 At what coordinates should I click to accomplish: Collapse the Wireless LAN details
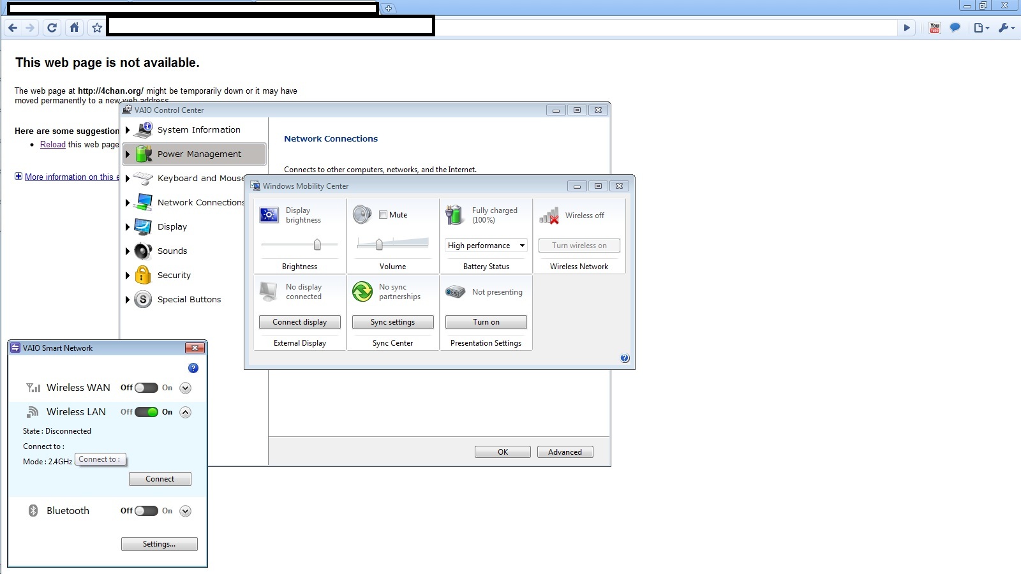coord(186,412)
